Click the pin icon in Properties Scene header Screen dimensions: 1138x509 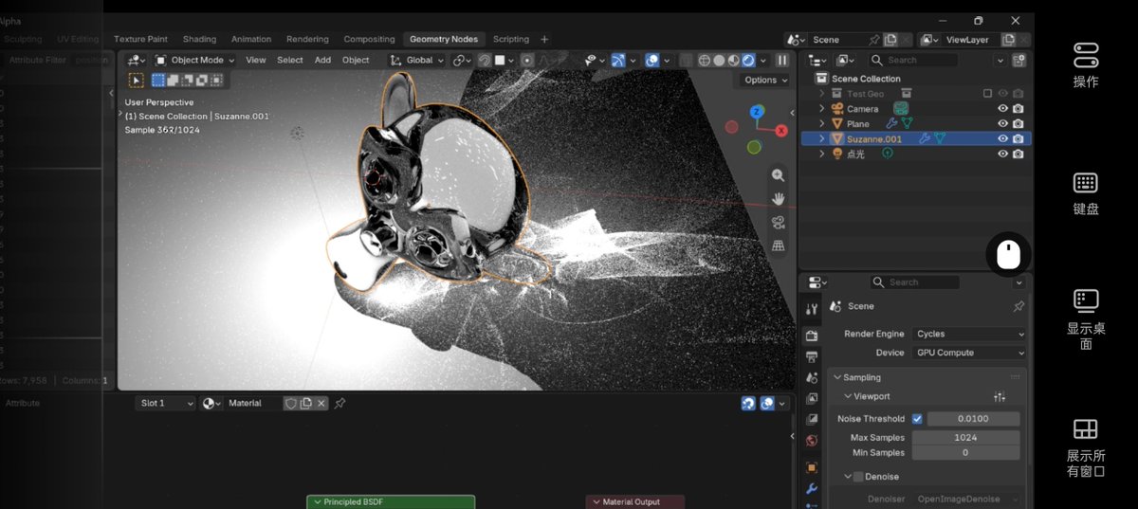point(1019,306)
